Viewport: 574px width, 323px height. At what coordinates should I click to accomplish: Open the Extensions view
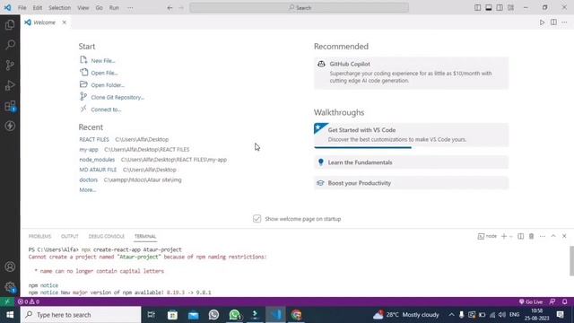point(10,106)
